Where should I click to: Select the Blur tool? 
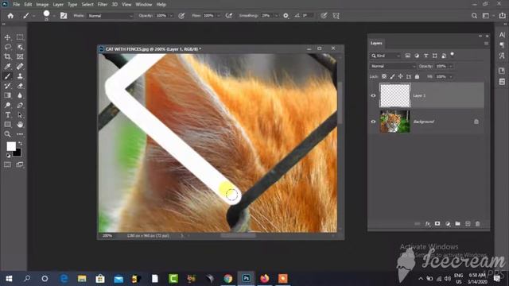coord(20,95)
